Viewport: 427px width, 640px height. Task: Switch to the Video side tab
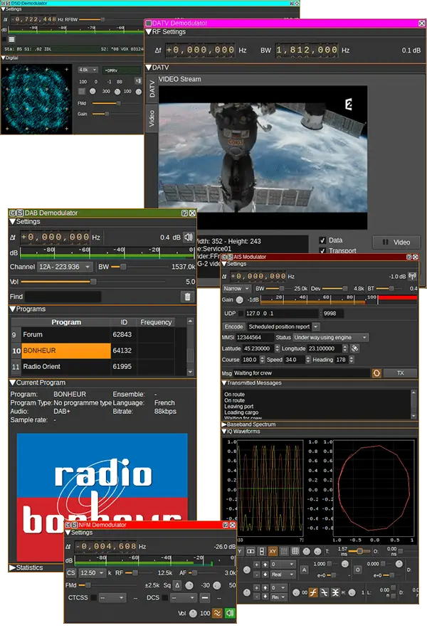pyautogui.click(x=151, y=119)
